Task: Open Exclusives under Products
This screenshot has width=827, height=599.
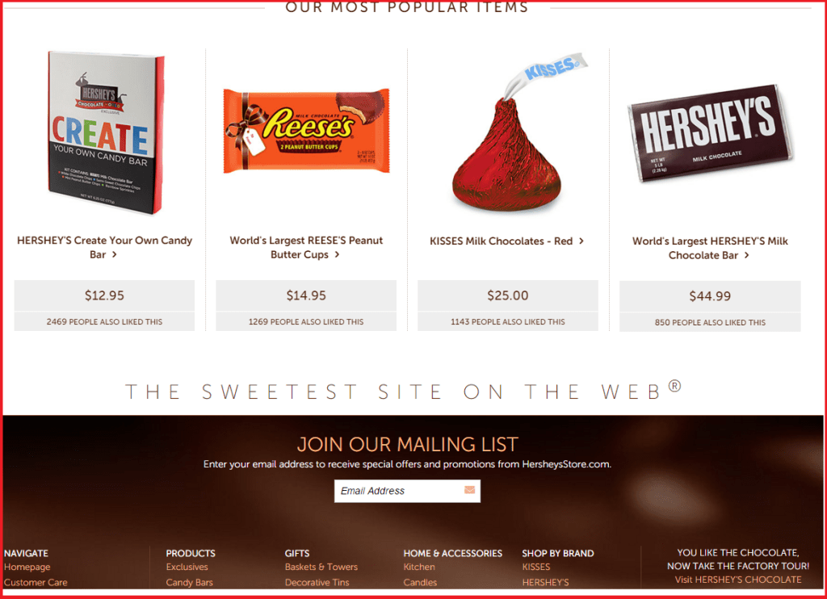Action: [187, 567]
